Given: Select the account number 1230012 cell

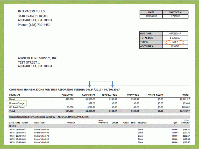Looking at the screenshot, I should pyautogui.click(x=175, y=46).
